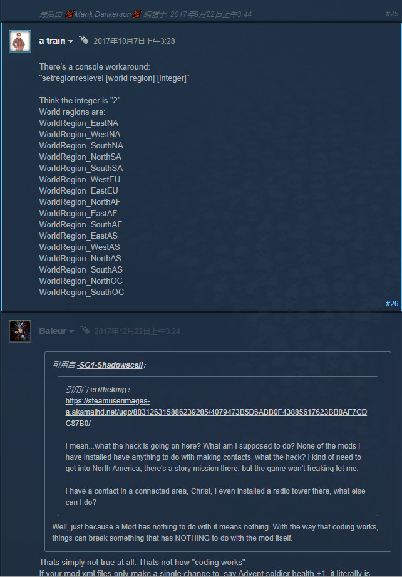Click the WorldRegion_SouthOC text line
402x577 pixels.
pos(81,292)
